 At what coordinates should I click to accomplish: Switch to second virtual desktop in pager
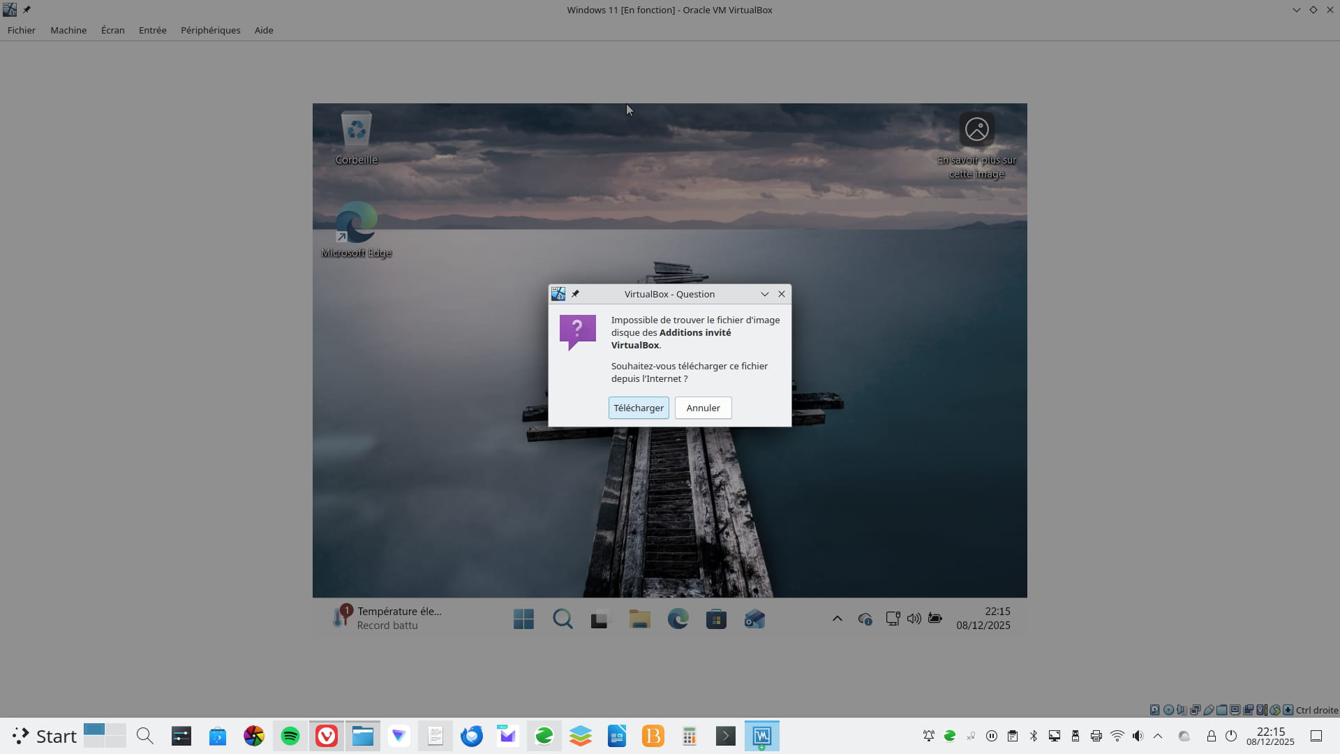pos(115,730)
